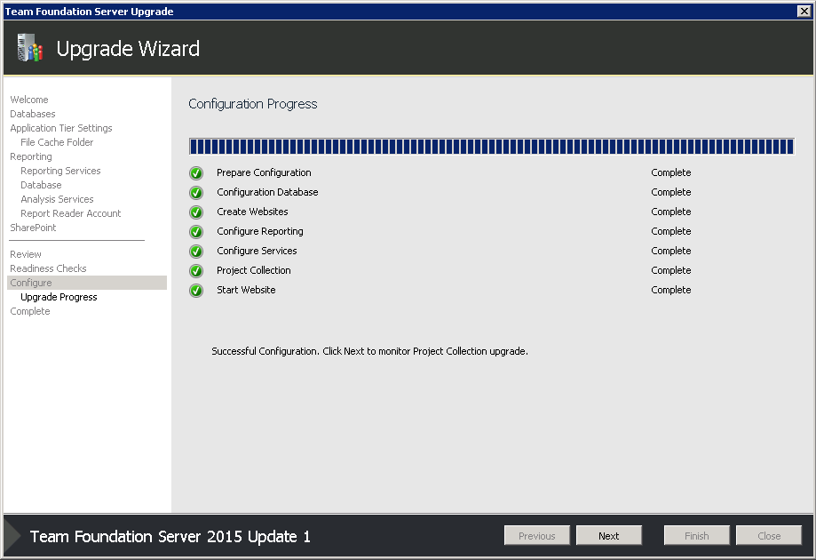Go to Reporting Services step
Viewport: 816px width, 560px height.
pos(60,171)
